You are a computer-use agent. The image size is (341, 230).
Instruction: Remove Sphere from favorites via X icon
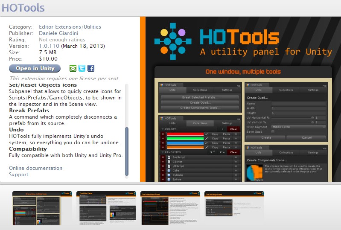[163, 180]
